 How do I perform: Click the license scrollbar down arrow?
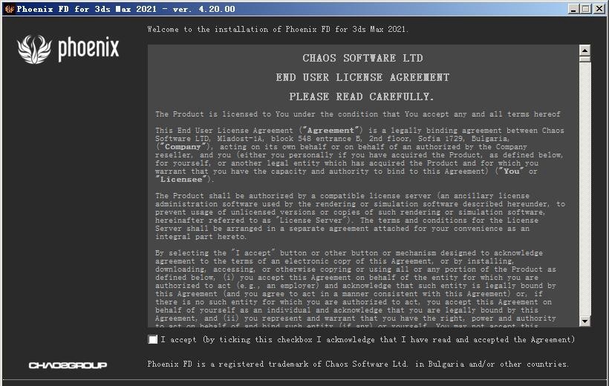click(x=584, y=321)
